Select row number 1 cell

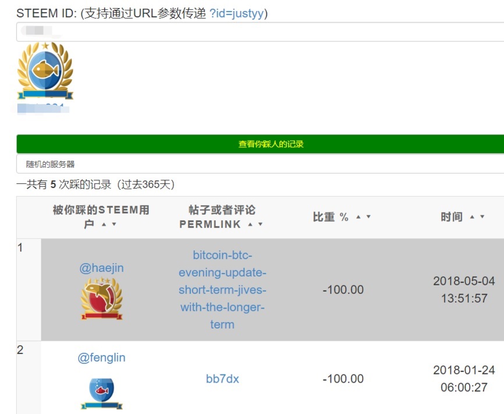[x=29, y=289]
